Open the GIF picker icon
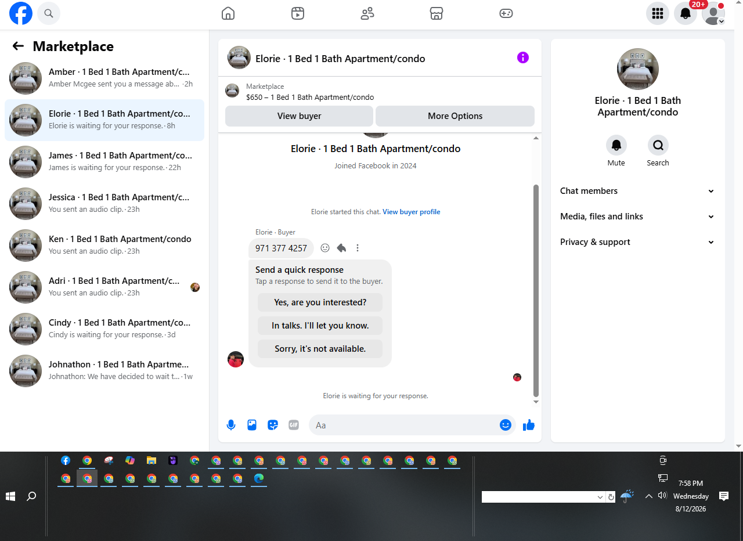This screenshot has width=743, height=541. click(294, 425)
